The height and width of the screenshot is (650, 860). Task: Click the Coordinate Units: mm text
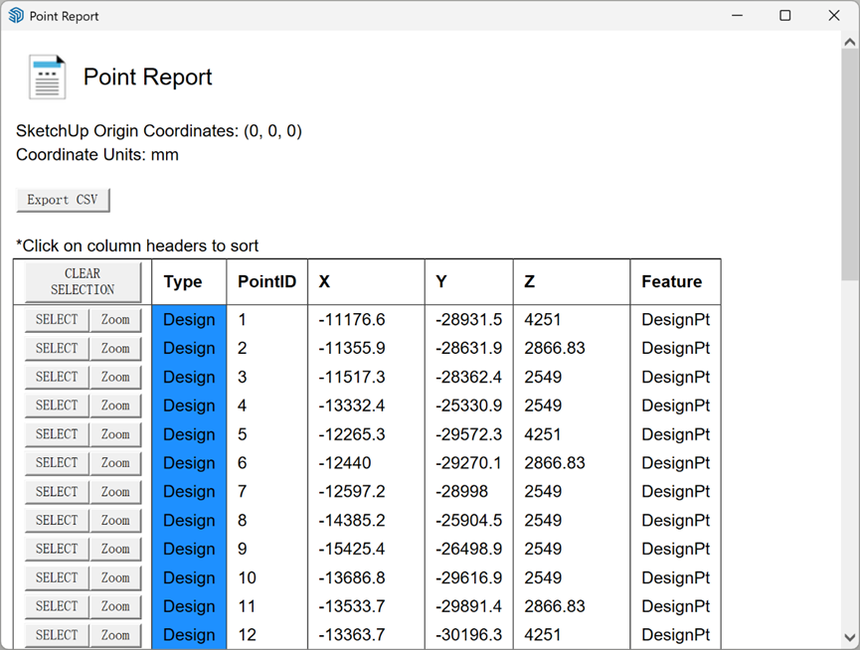[x=97, y=155]
